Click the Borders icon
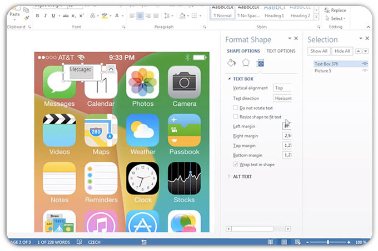378x251 pixels. (194, 16)
